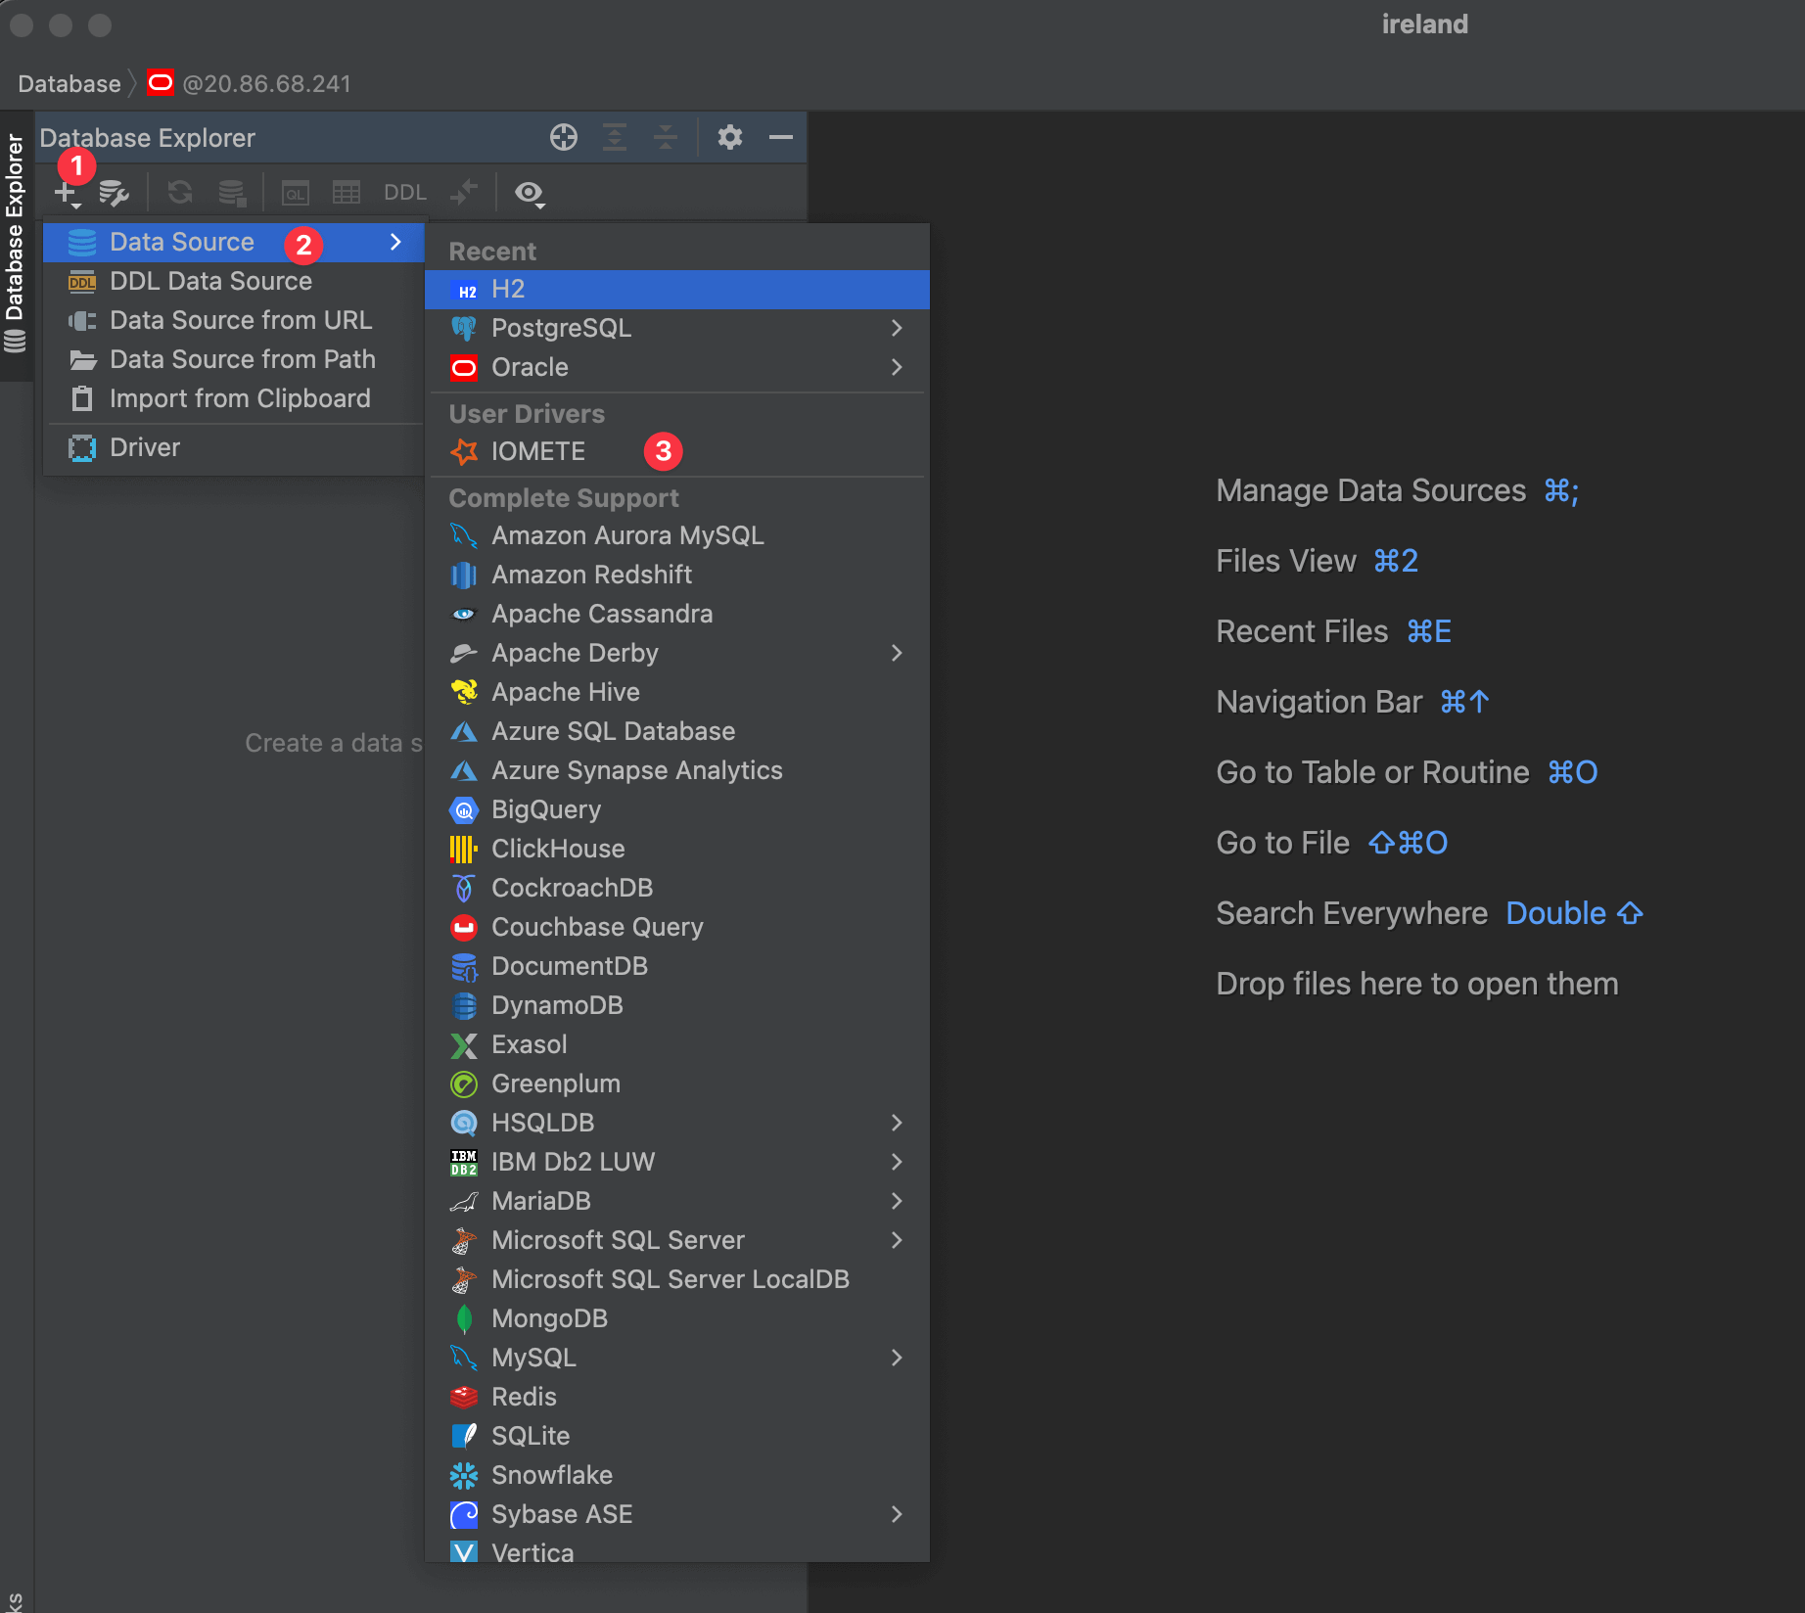1805x1613 pixels.
Task: Select Amazon Aurora MySQL
Action: tap(677, 535)
